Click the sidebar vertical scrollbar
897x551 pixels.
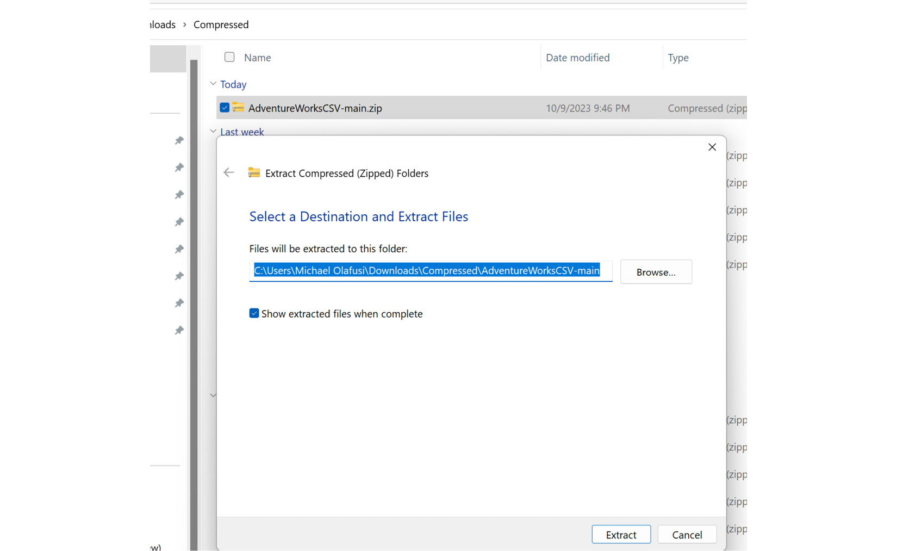point(194,305)
